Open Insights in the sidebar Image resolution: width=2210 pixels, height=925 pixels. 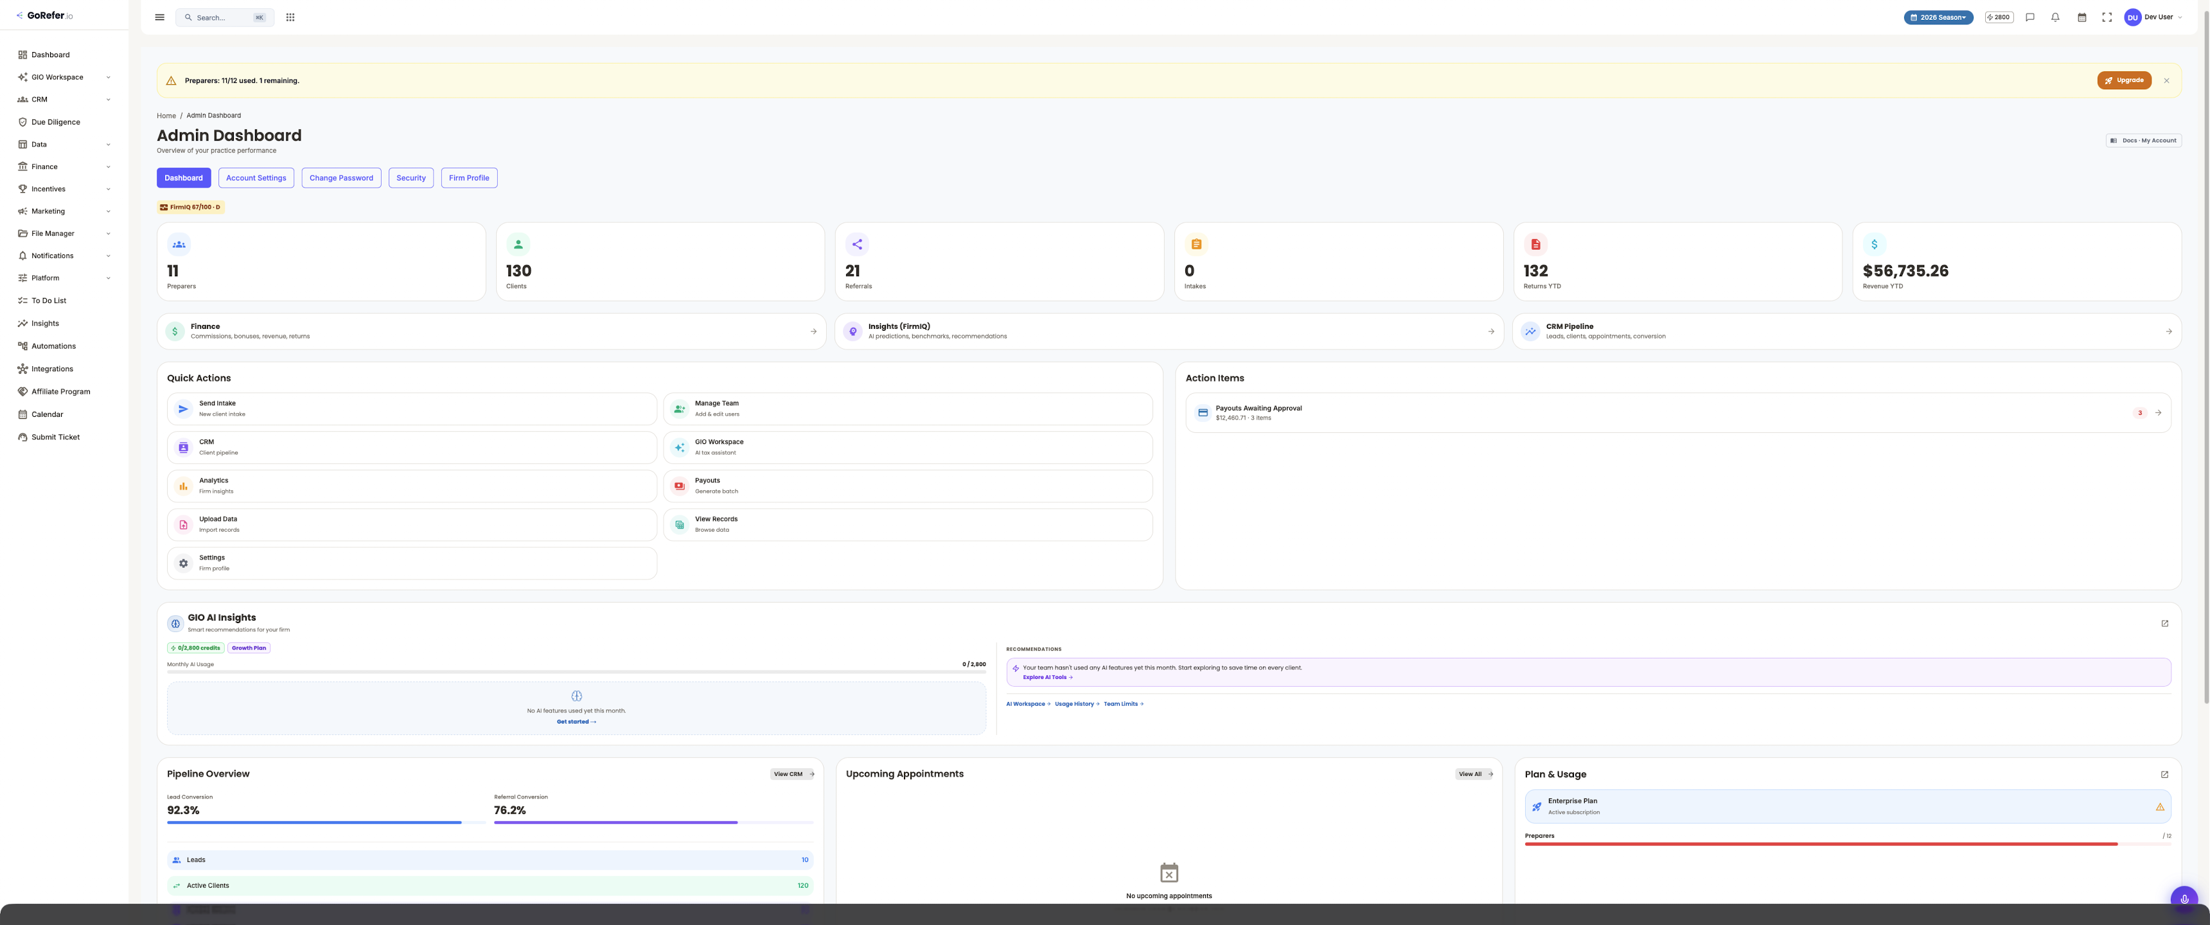pos(64,324)
